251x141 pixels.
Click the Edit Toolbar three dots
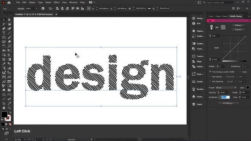click(x=7, y=139)
